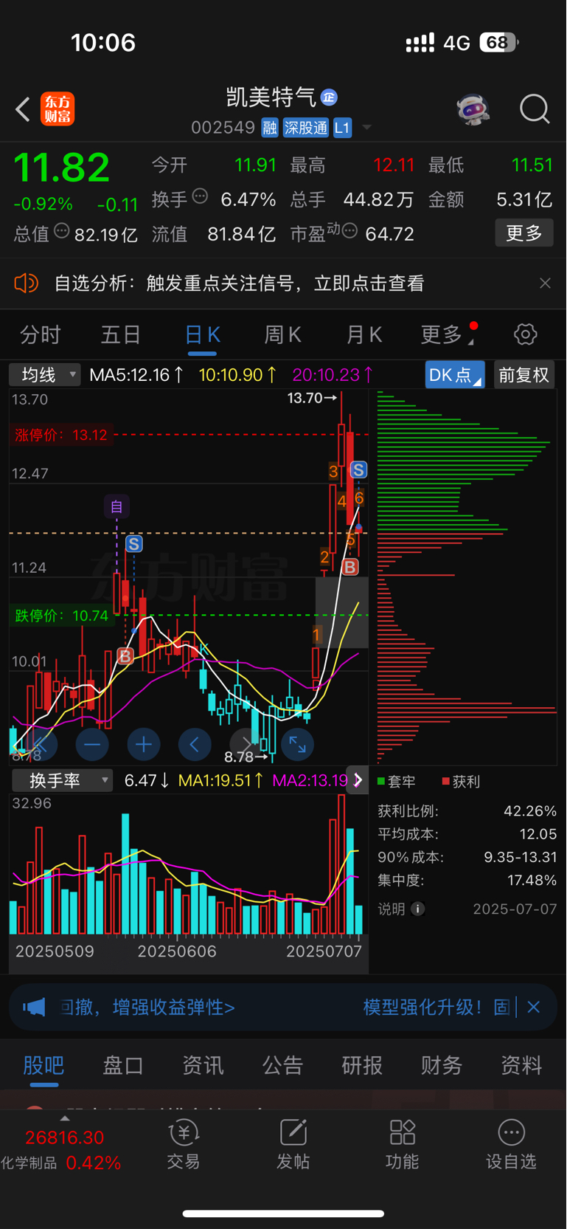Open the 自选分析 signal notice
Viewport: 567px width, 1229px height.
click(240, 283)
